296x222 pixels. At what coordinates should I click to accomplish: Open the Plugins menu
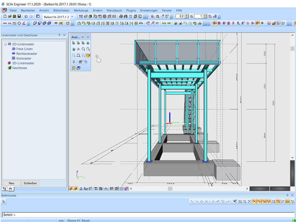coord(130,10)
